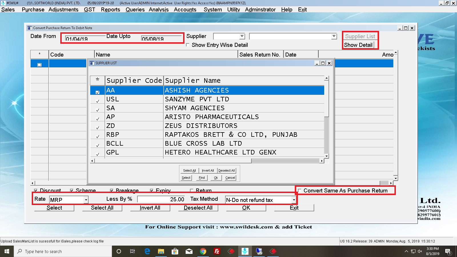This screenshot has width=457, height=257.
Task: Open the Accounts menu
Action: click(x=185, y=9)
